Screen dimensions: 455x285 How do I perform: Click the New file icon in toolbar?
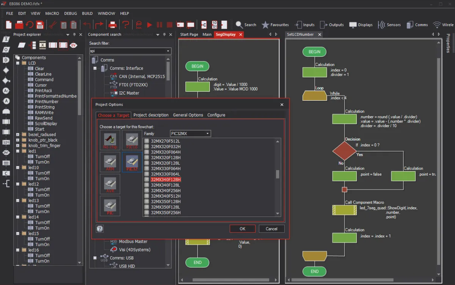tap(9, 25)
